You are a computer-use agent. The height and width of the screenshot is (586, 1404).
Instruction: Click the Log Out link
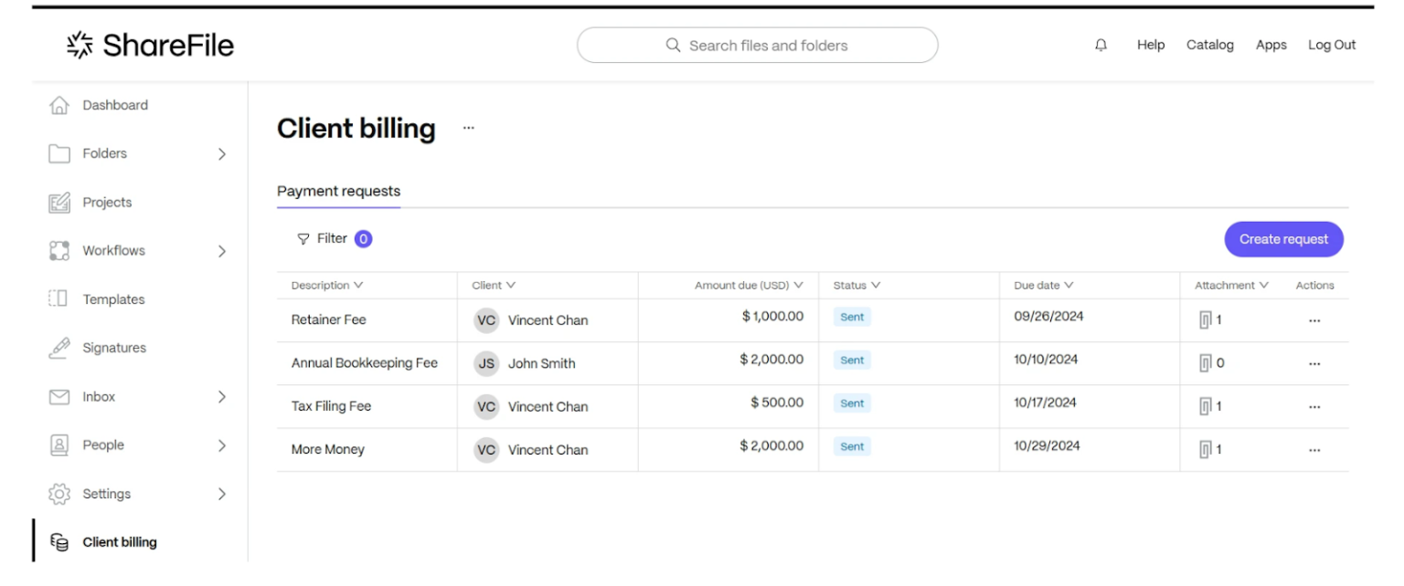pyautogui.click(x=1331, y=46)
